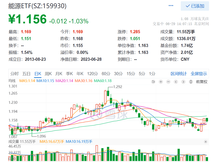Click the 能源ETF(SZ:159930) title
This screenshot has height=162, width=214.
[x=37, y=6]
